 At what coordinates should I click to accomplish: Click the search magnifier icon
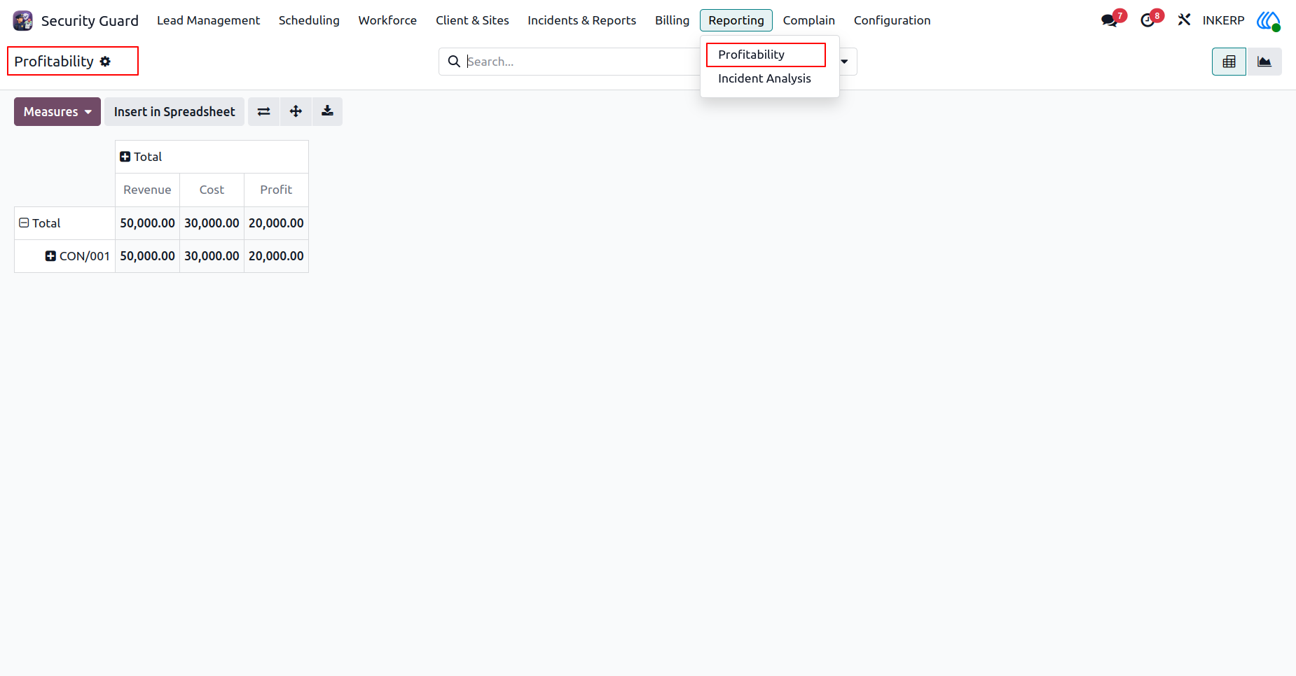pos(454,62)
